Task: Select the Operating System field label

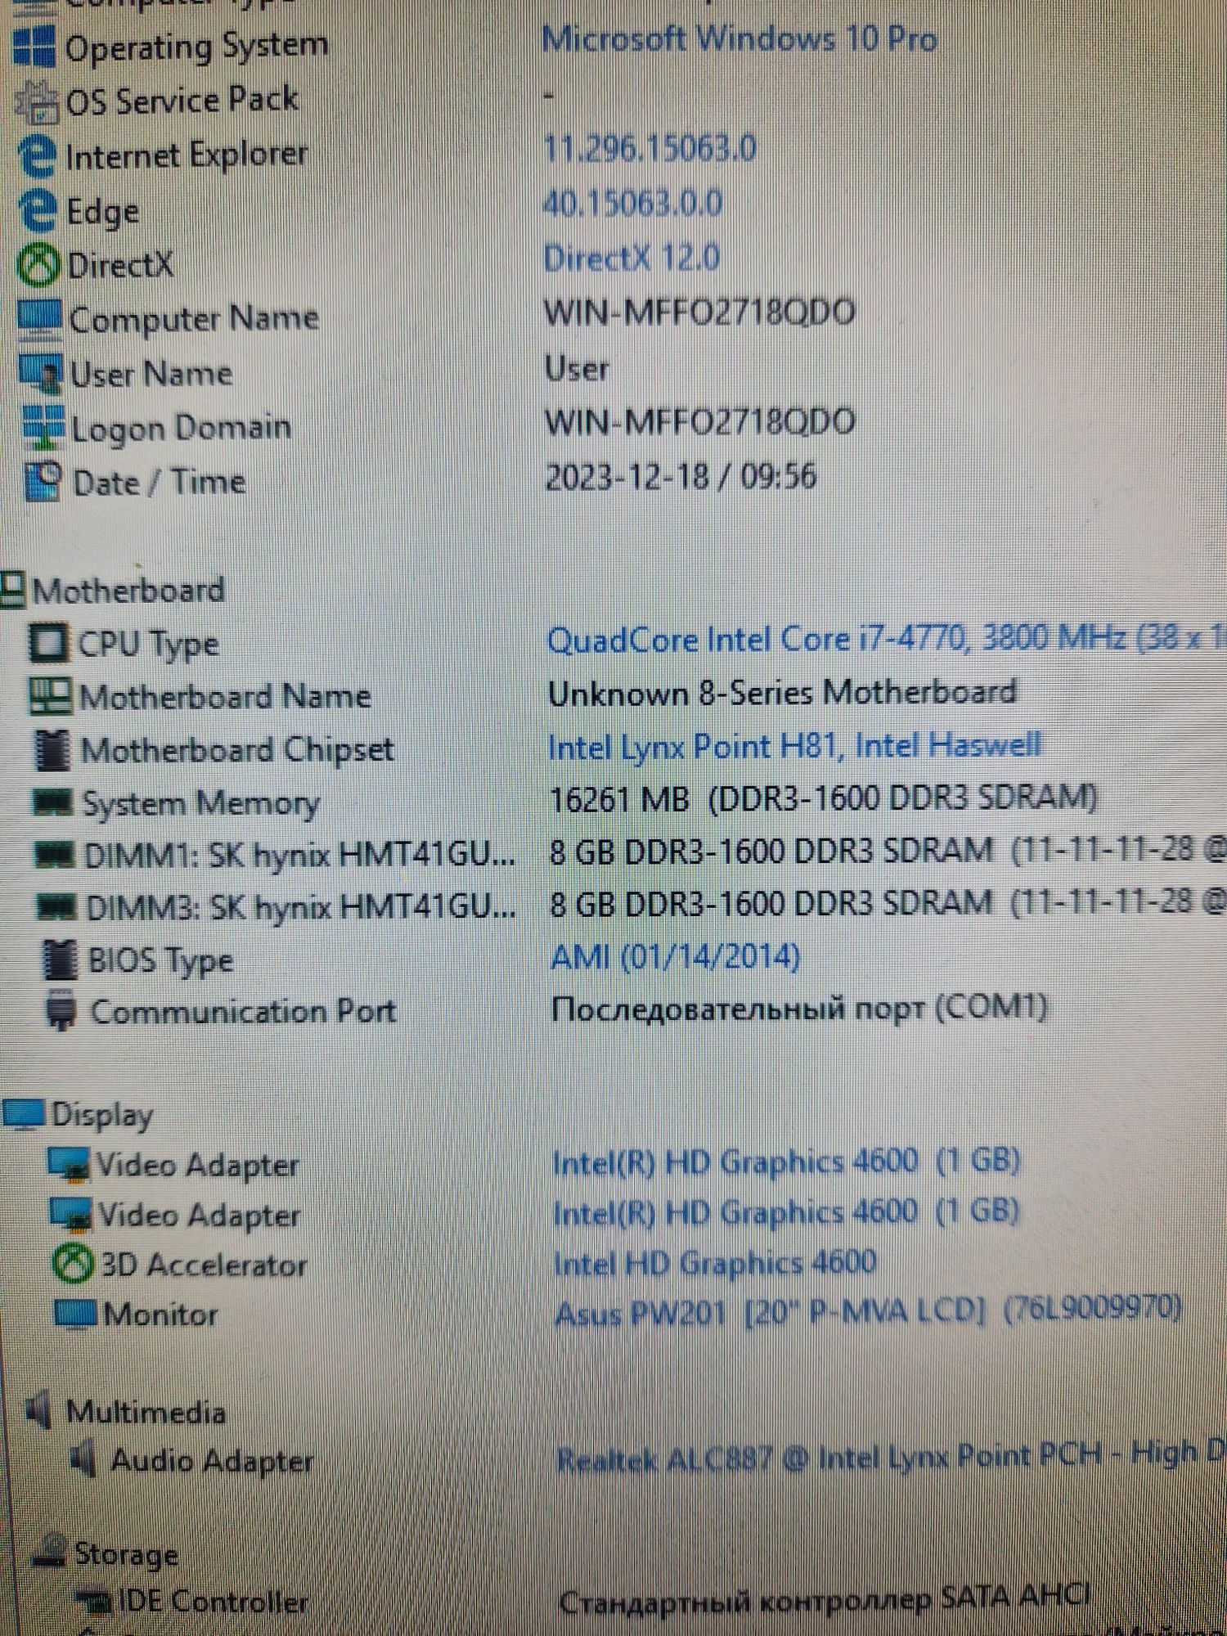Action: click(196, 47)
